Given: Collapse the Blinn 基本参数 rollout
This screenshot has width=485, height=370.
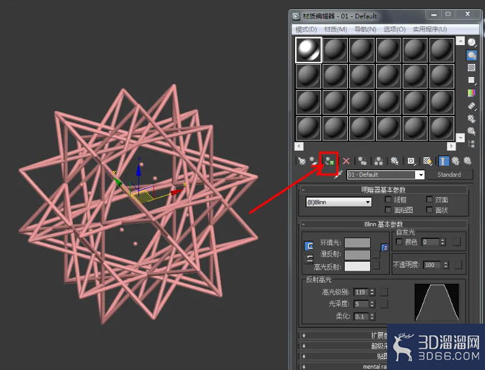Looking at the screenshot, I should click(x=383, y=224).
